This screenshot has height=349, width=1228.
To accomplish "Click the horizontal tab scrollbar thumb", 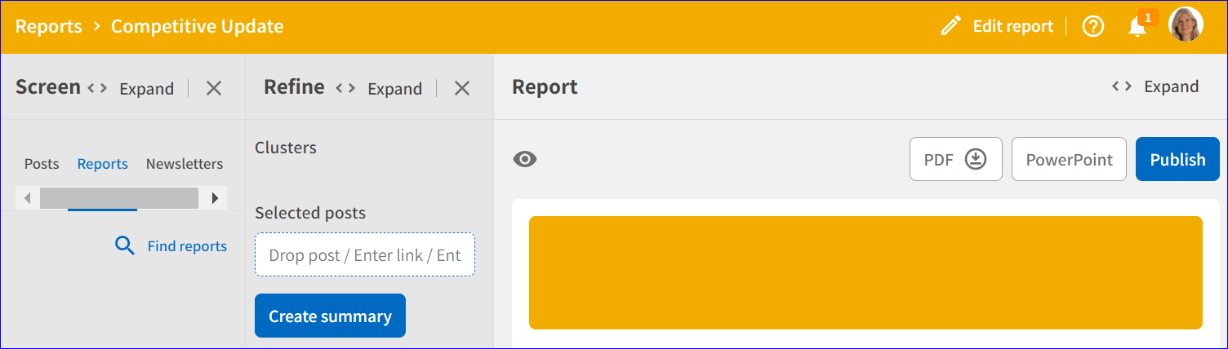I will pos(119,198).
